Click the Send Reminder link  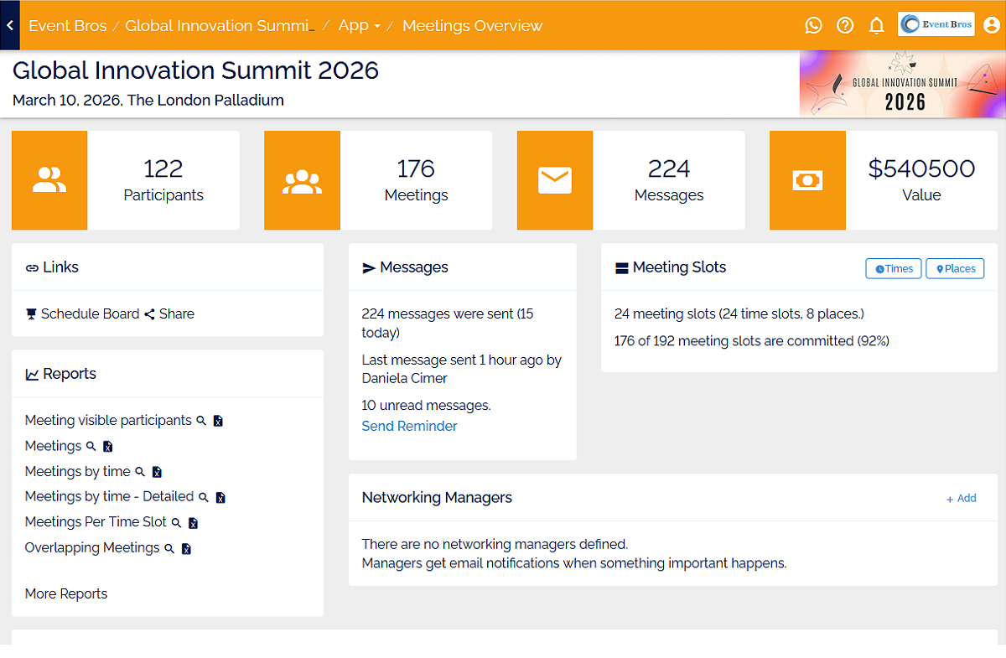(x=409, y=426)
